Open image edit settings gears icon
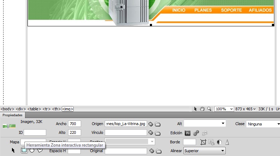Viewport: 280px width, 156px height. coord(196,133)
